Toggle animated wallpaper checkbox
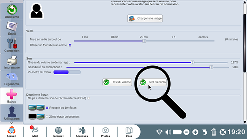Image resolution: width=247 pixels, height=139 pixels. [70, 45]
